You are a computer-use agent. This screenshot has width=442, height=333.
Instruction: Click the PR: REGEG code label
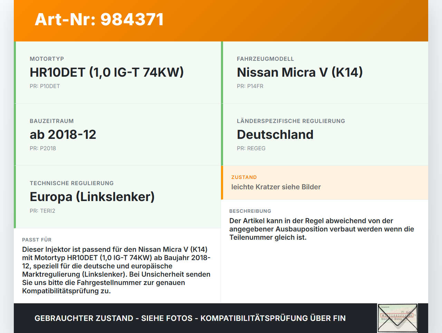coord(251,148)
